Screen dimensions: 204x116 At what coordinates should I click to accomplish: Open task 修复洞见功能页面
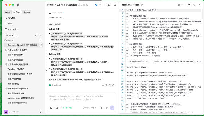(15, 60)
